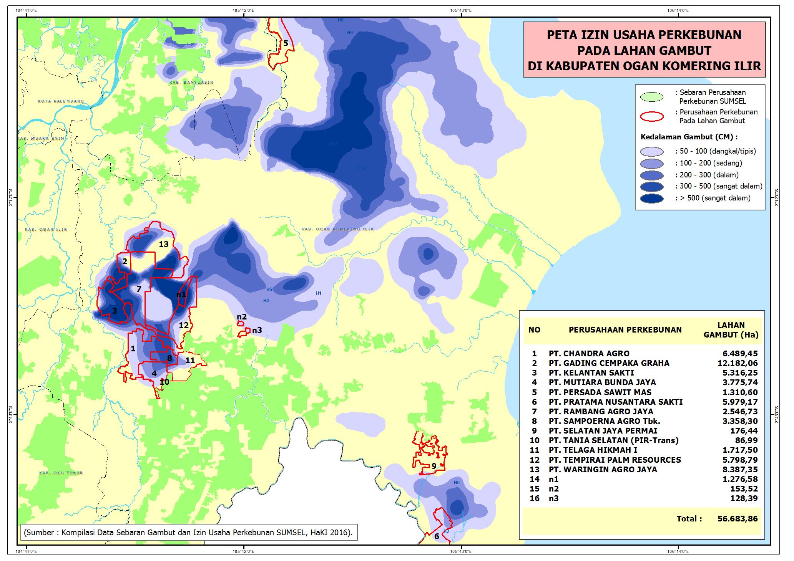Click the Sumber source note box
The height and width of the screenshot is (561, 794).
[188, 533]
